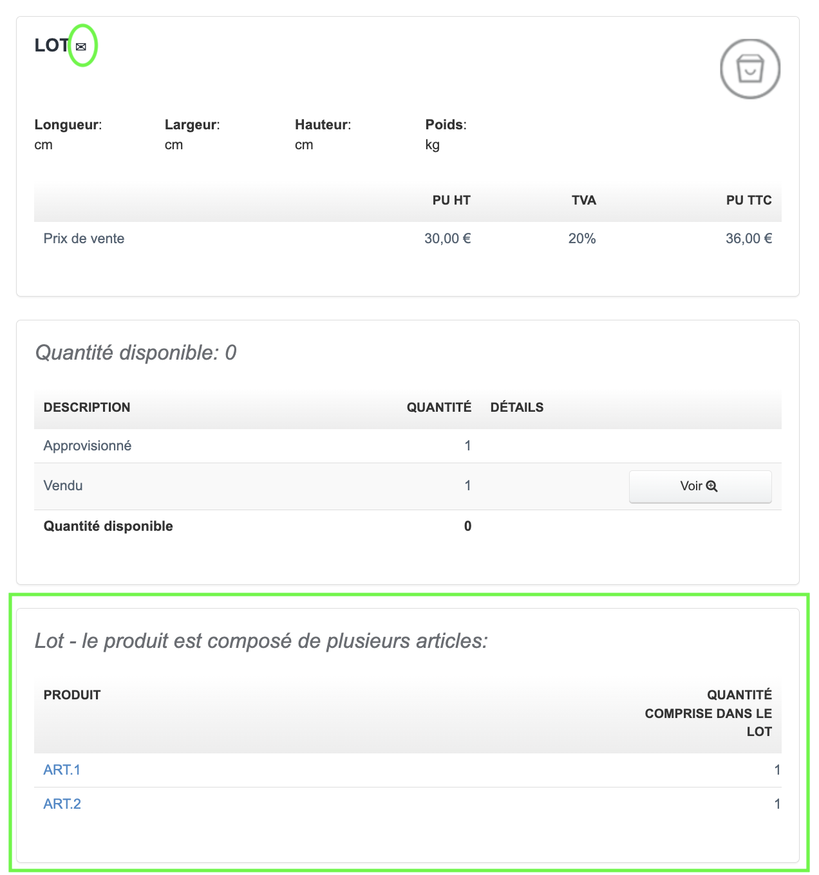Viewport: 819px width, 875px height.
Task: Open the ART.1 product link
Action: 62,769
